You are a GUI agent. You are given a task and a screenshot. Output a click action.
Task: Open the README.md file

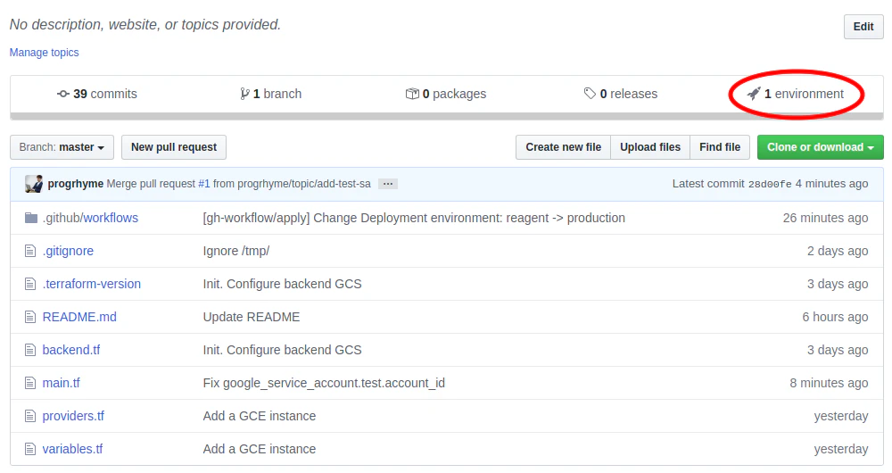(x=79, y=317)
